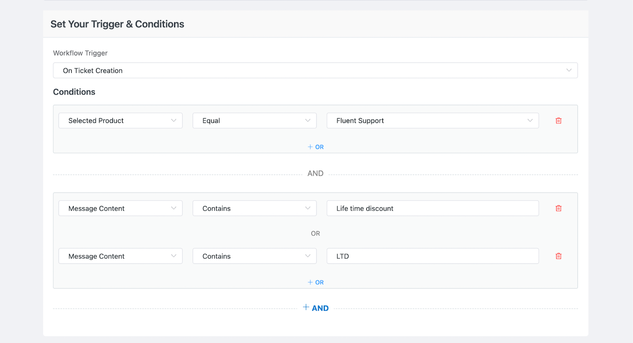This screenshot has width=633, height=343.
Task: Click chevron arrow in Fluent Support select
Action: pyautogui.click(x=530, y=121)
